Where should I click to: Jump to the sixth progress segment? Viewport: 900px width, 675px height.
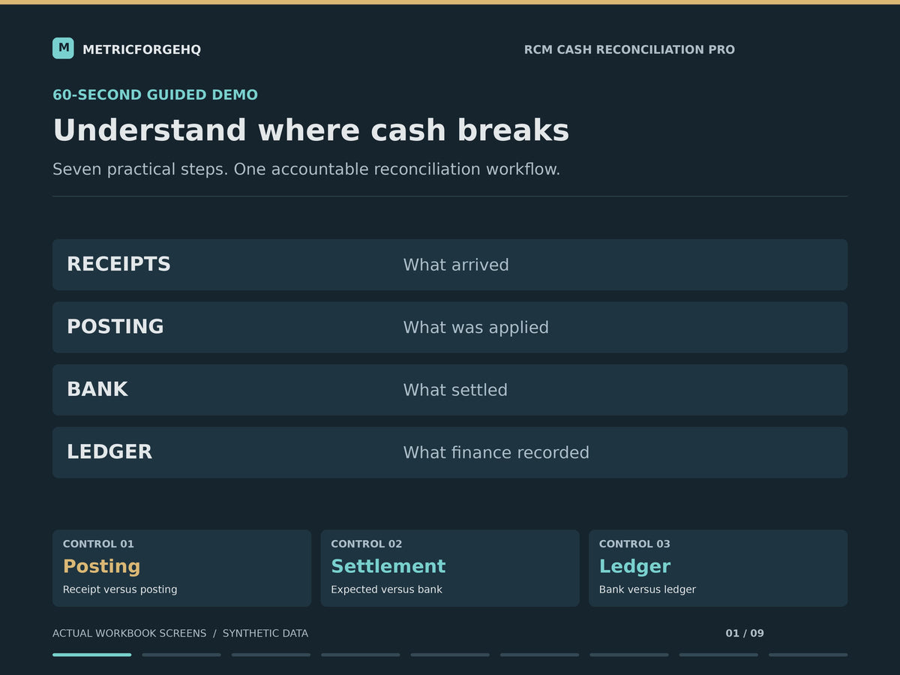point(539,655)
